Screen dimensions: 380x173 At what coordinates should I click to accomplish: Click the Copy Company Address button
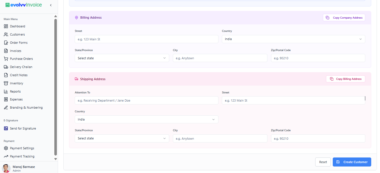pos(344,17)
